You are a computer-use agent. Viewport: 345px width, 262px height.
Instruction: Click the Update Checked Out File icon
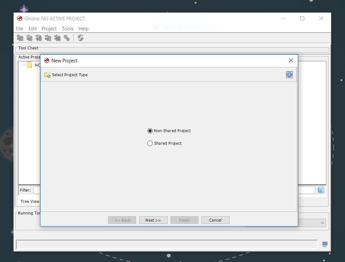point(39,38)
